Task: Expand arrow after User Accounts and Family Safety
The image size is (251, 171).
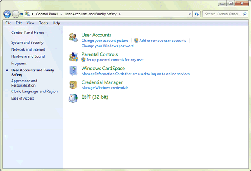Action: click(x=120, y=14)
